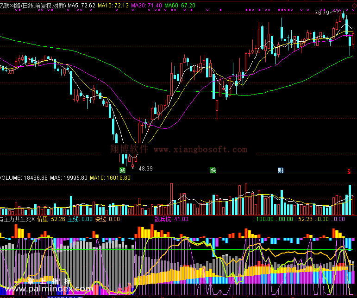Click the green :100.00 reference value
Screen dimensions: 357x298
(263, 219)
